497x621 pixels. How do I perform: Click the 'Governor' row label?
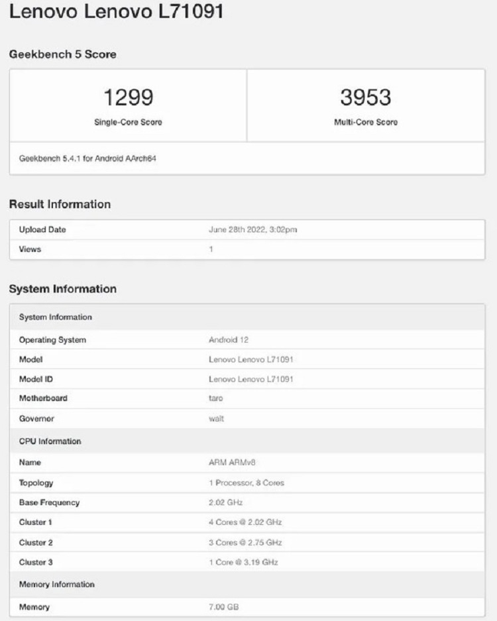click(x=36, y=419)
